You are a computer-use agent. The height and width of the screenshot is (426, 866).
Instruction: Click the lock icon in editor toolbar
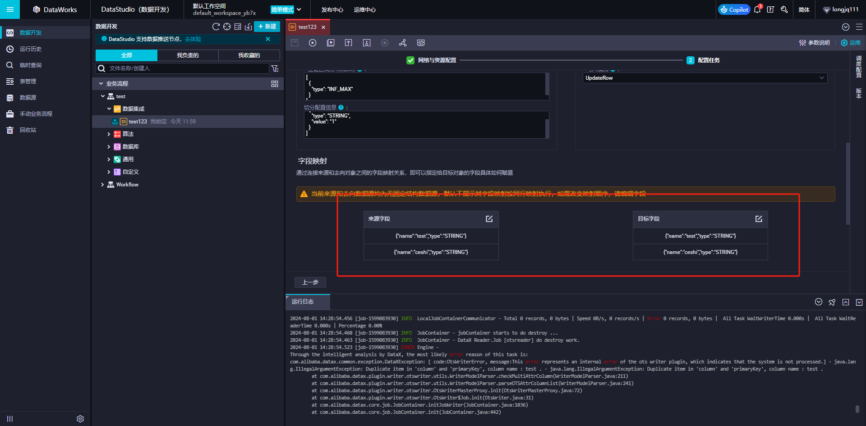(367, 43)
